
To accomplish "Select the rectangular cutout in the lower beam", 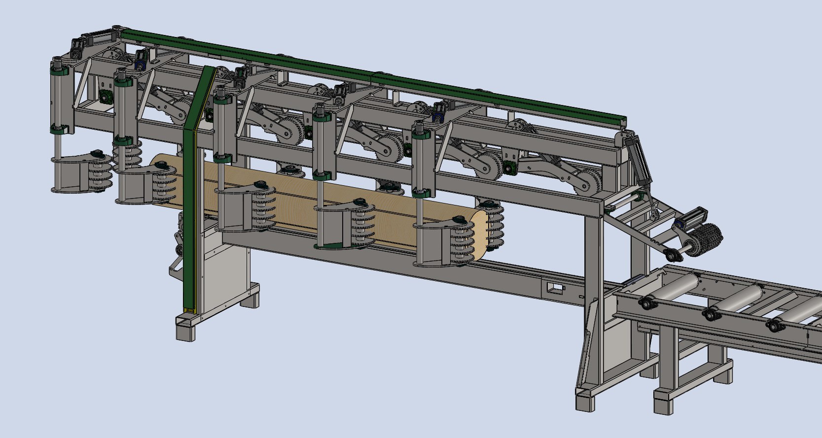I will coord(556,287).
